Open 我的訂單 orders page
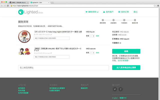Viewport: 160px width, 100px height. pos(123,12)
